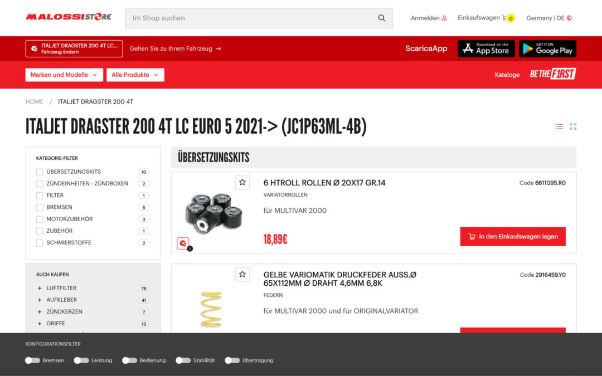Check the MOTORZUBEHÖR category checkbox

pos(40,219)
